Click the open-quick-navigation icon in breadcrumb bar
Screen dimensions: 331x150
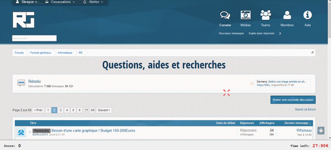click(x=313, y=53)
